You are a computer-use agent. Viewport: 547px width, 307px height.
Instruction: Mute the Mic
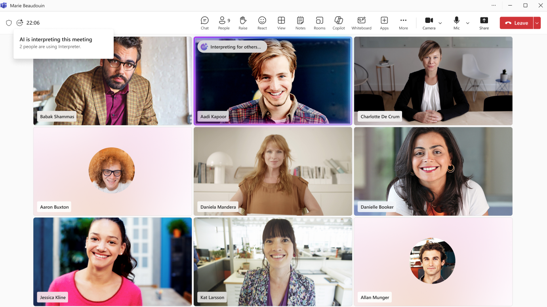(x=457, y=23)
